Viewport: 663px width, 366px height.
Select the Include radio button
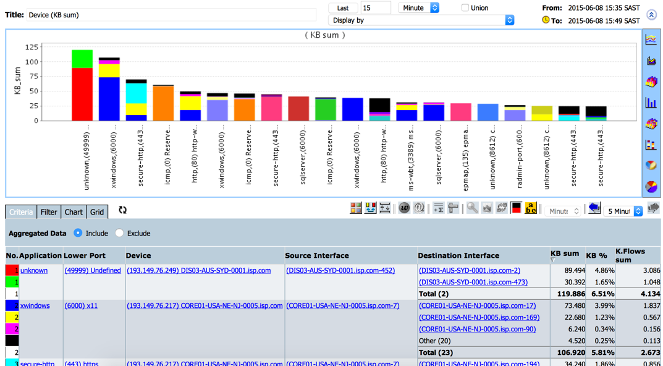click(x=78, y=233)
